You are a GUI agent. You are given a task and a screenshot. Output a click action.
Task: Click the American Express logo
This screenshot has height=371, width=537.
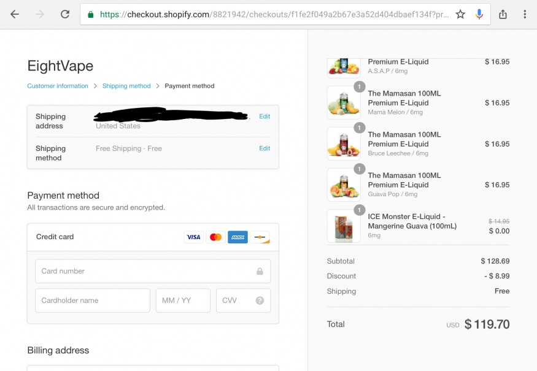point(238,237)
